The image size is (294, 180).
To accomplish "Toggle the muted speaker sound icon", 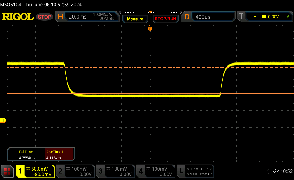I will [276, 171].
